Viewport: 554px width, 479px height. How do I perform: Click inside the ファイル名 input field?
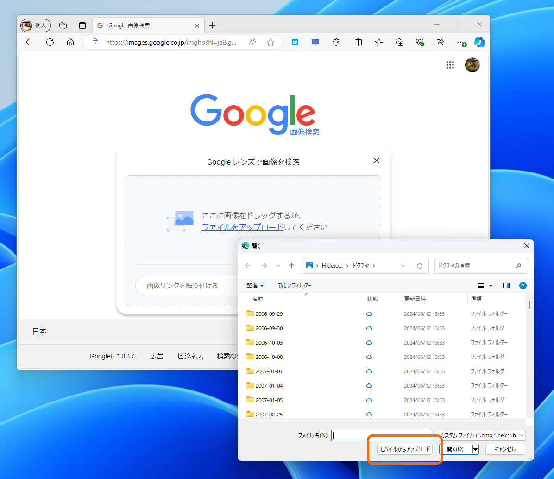[x=382, y=435]
